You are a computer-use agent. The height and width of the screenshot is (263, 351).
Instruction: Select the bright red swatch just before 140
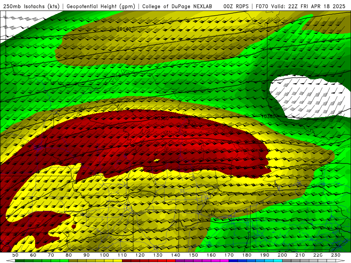pos(171,261)
